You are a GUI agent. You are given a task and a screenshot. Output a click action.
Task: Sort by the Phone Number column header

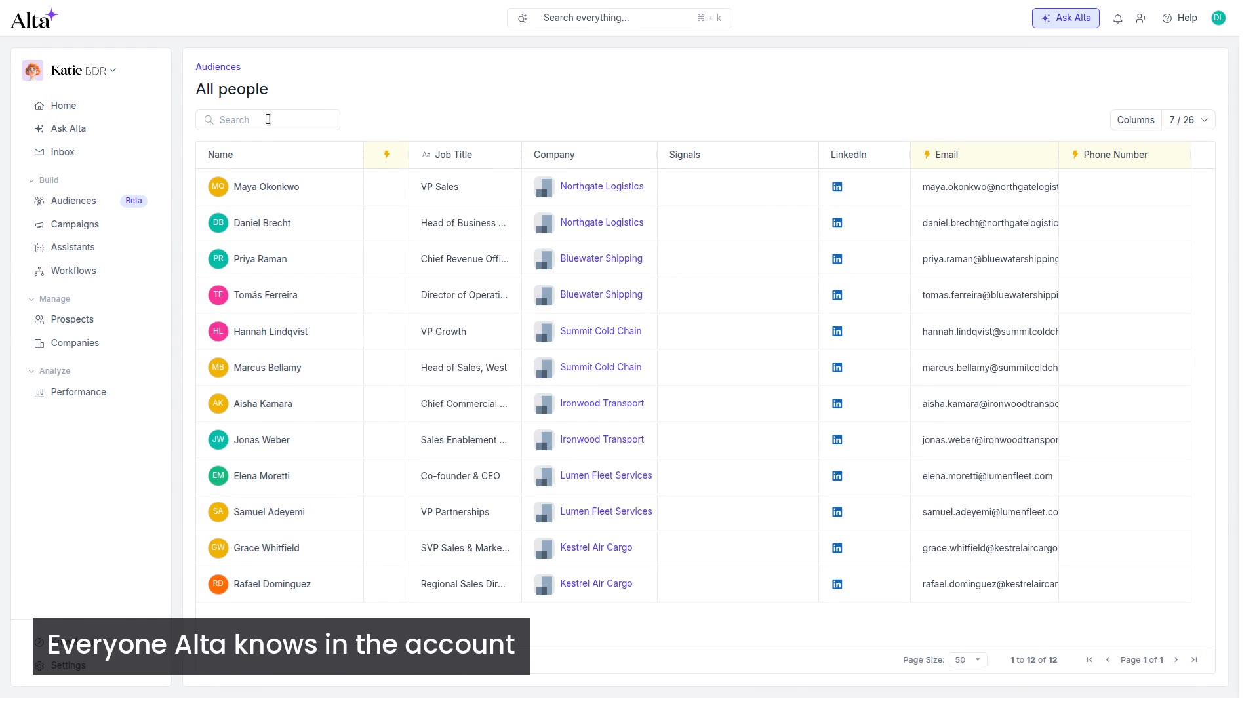(1125, 155)
